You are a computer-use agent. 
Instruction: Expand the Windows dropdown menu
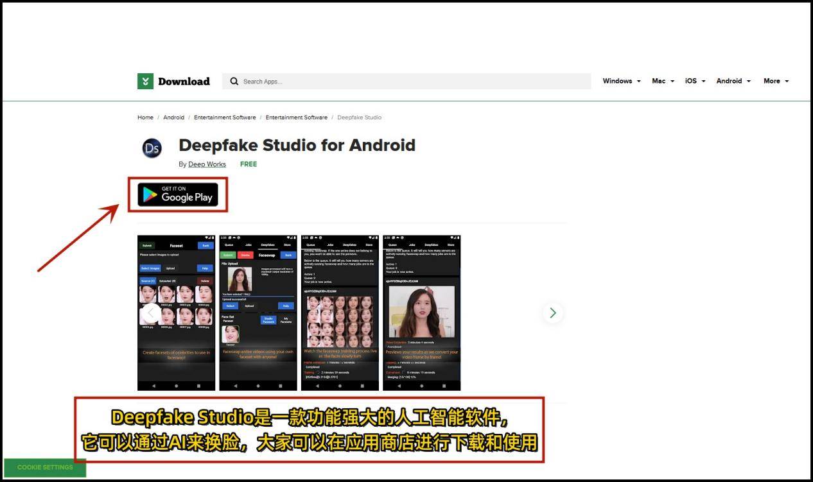tap(622, 81)
